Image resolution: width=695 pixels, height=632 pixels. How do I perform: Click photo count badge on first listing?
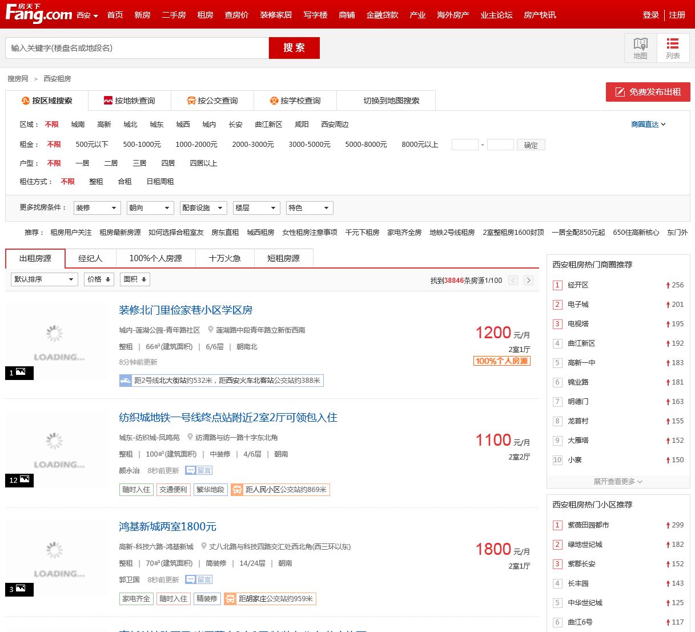click(19, 373)
